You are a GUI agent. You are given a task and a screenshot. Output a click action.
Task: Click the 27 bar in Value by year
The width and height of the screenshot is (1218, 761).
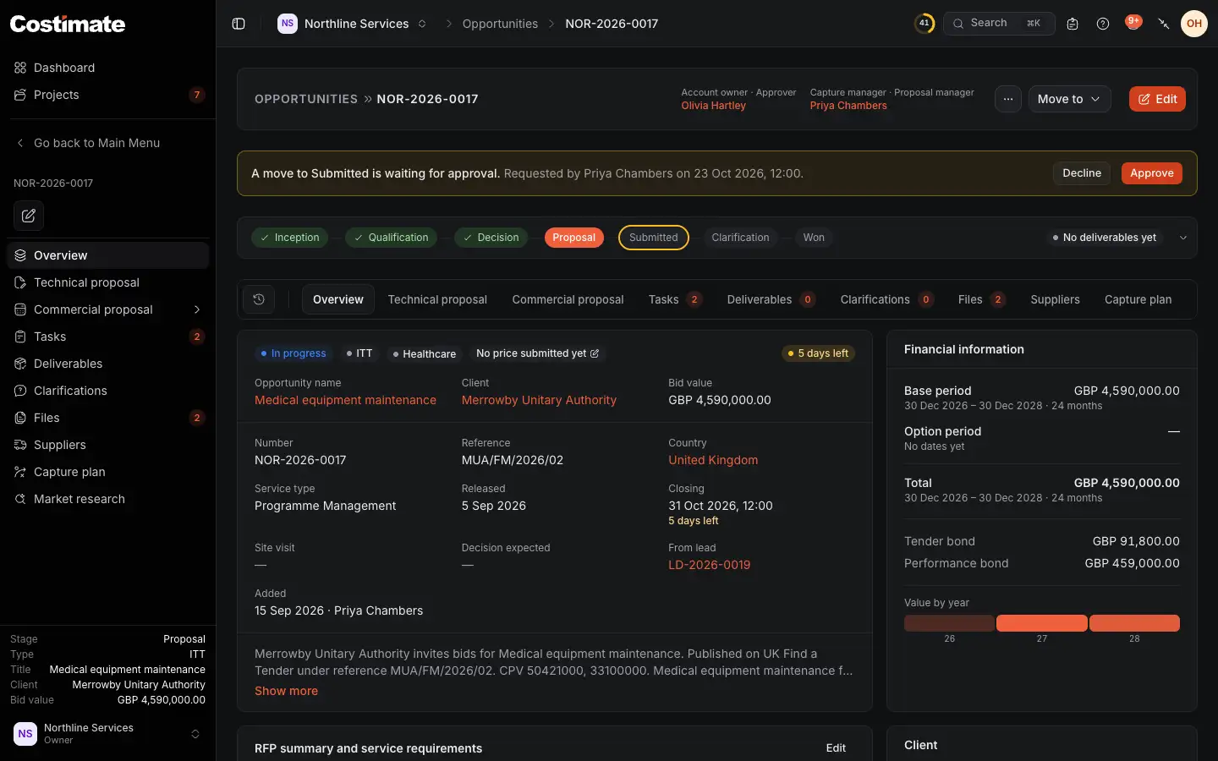1042,624
